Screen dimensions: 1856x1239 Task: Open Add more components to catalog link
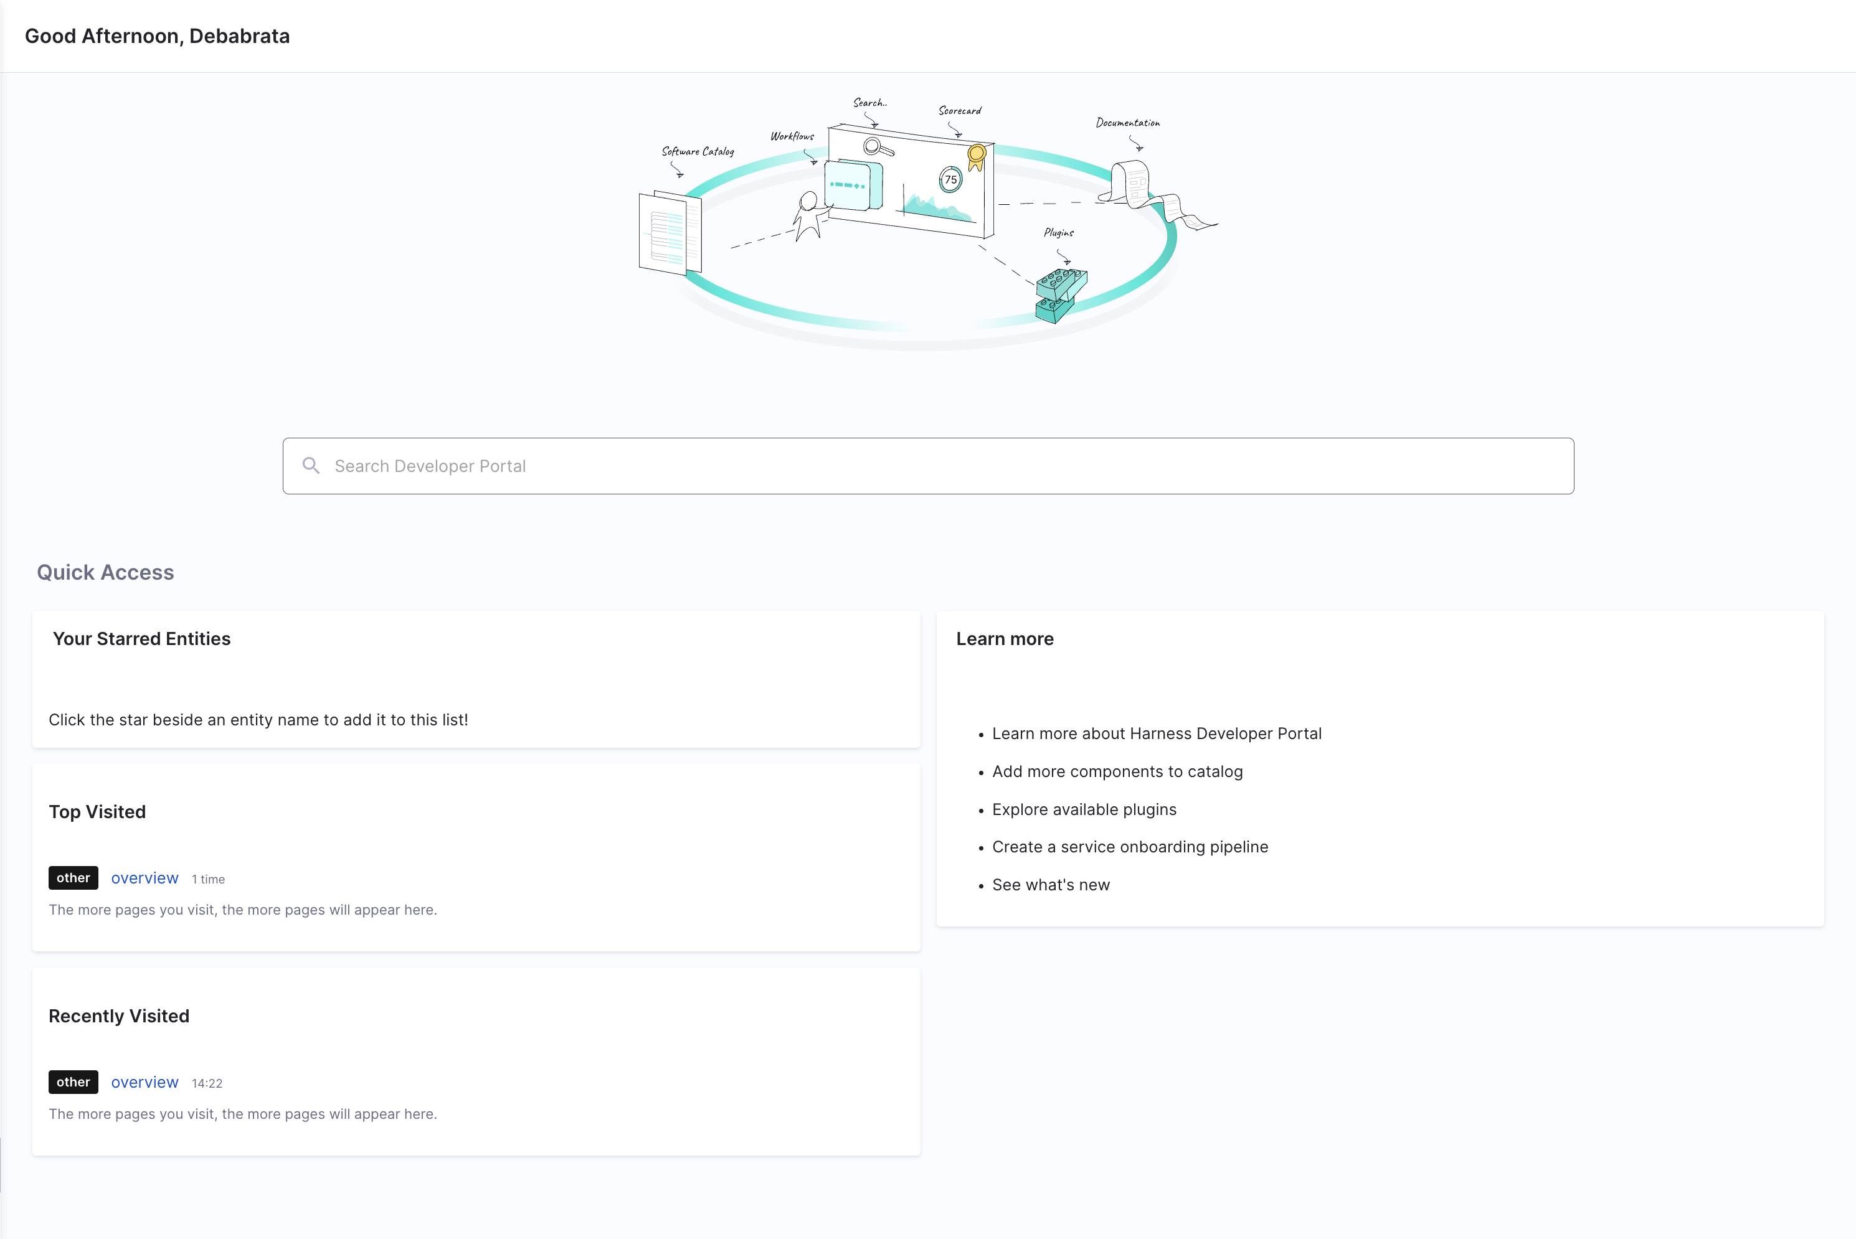1117,771
